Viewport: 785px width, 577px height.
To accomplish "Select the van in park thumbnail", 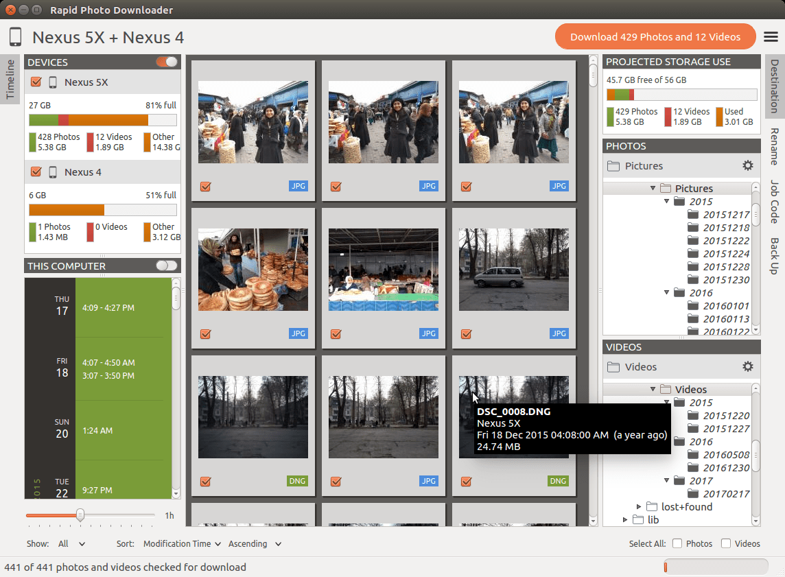I will (x=514, y=270).
